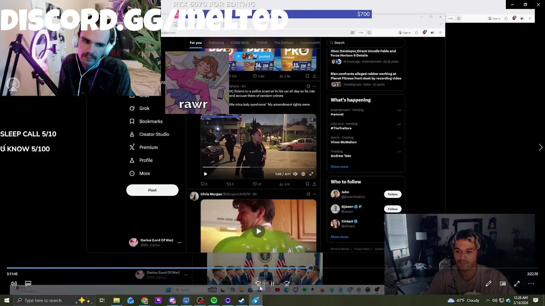Reply to the police video tweet
545x306 pixels.
[x=204, y=184]
